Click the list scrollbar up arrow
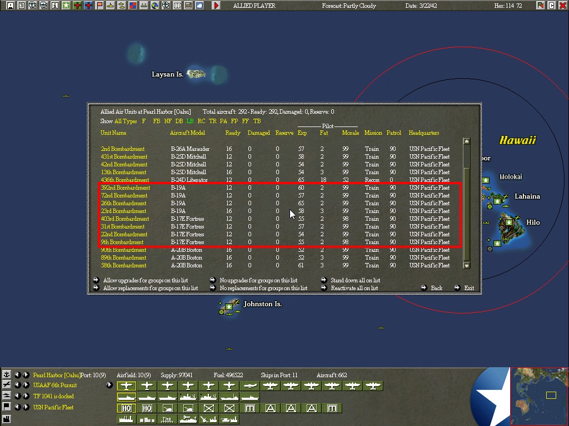Screen dimensions: 569x426 point(467,141)
